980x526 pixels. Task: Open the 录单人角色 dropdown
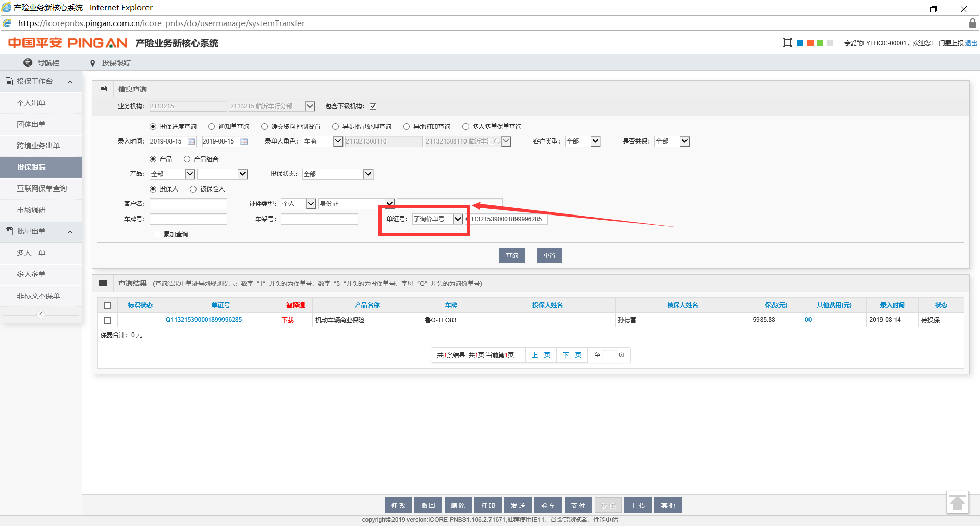(x=323, y=141)
